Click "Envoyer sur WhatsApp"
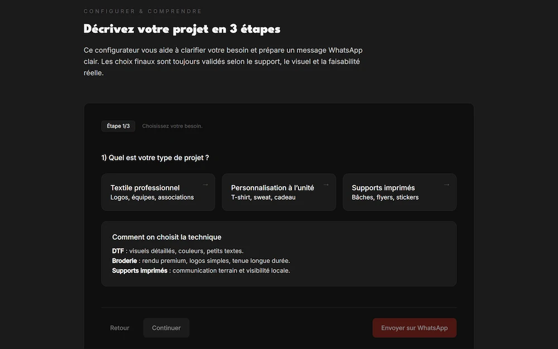This screenshot has height=349, width=558. pos(414,328)
